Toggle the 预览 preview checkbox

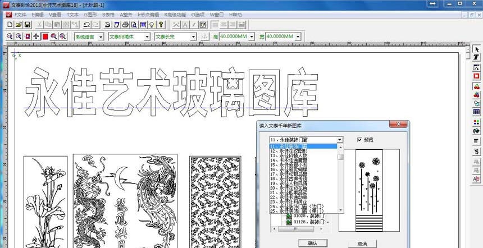359,140
